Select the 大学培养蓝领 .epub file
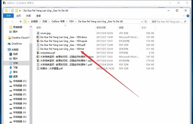Image resolution: width=193 pixels, height=124 pixels. click(x=65, y=61)
